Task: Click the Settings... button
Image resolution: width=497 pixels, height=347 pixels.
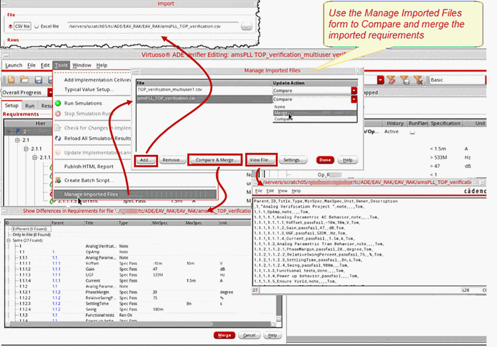Action: pyautogui.click(x=292, y=160)
